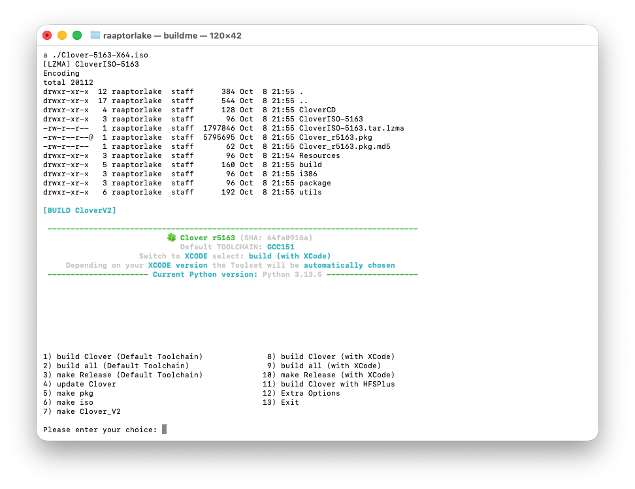
Task: Click the '[BUILD CloverV2]' heading
Action: (x=80, y=210)
